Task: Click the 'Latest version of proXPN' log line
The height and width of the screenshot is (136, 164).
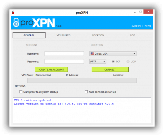Action: pyautogui.click(x=64, y=104)
